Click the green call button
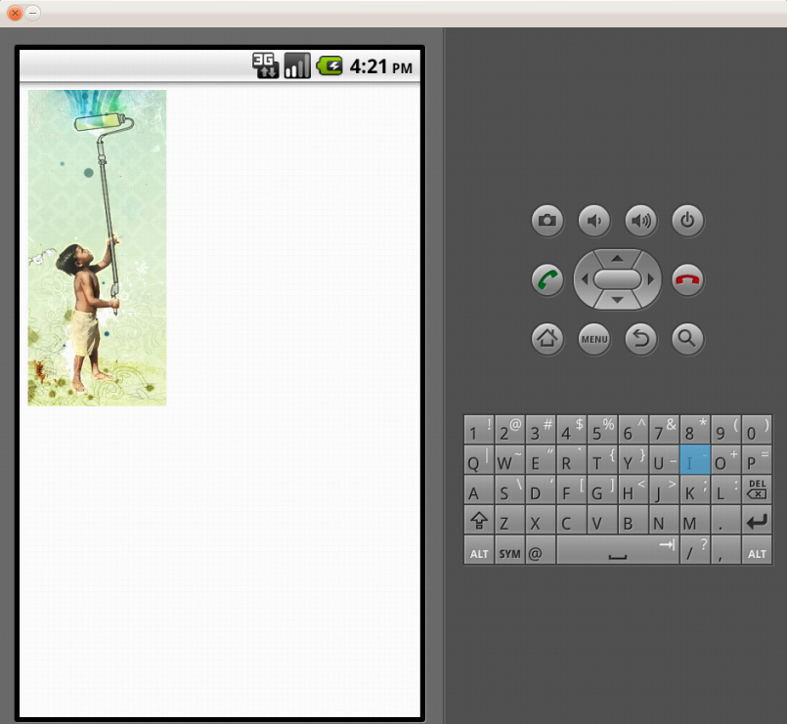 pos(547,279)
